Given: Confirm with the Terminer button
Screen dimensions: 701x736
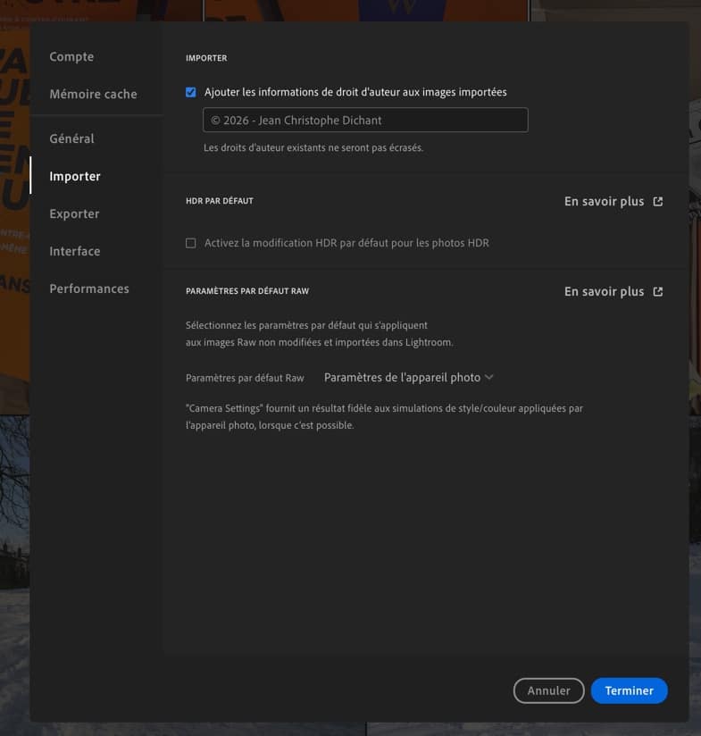Looking at the screenshot, I should point(629,690).
